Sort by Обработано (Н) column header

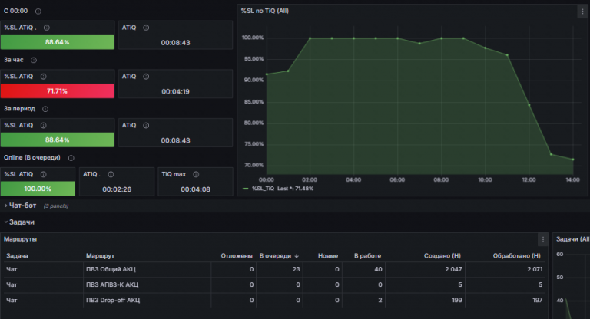coord(516,256)
